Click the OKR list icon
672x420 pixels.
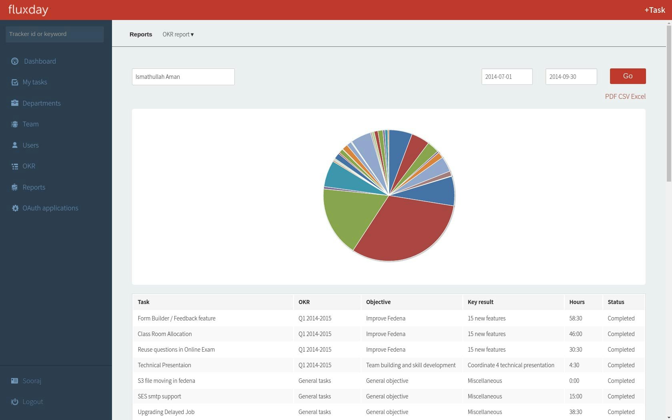pos(15,166)
